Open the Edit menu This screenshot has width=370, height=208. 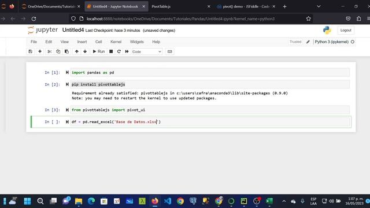[49, 42]
